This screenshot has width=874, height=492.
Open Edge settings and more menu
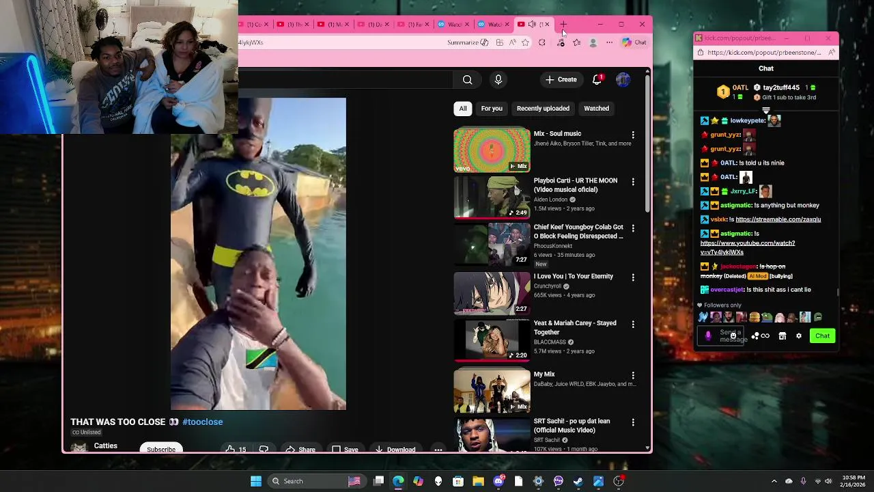(609, 42)
